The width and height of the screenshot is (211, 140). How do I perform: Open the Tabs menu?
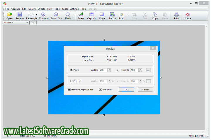coord(57,9)
